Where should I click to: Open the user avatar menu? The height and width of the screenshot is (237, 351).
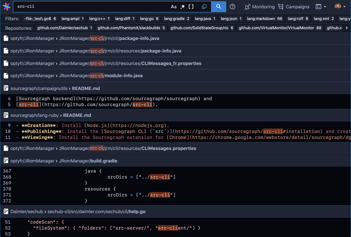[x=340, y=7]
